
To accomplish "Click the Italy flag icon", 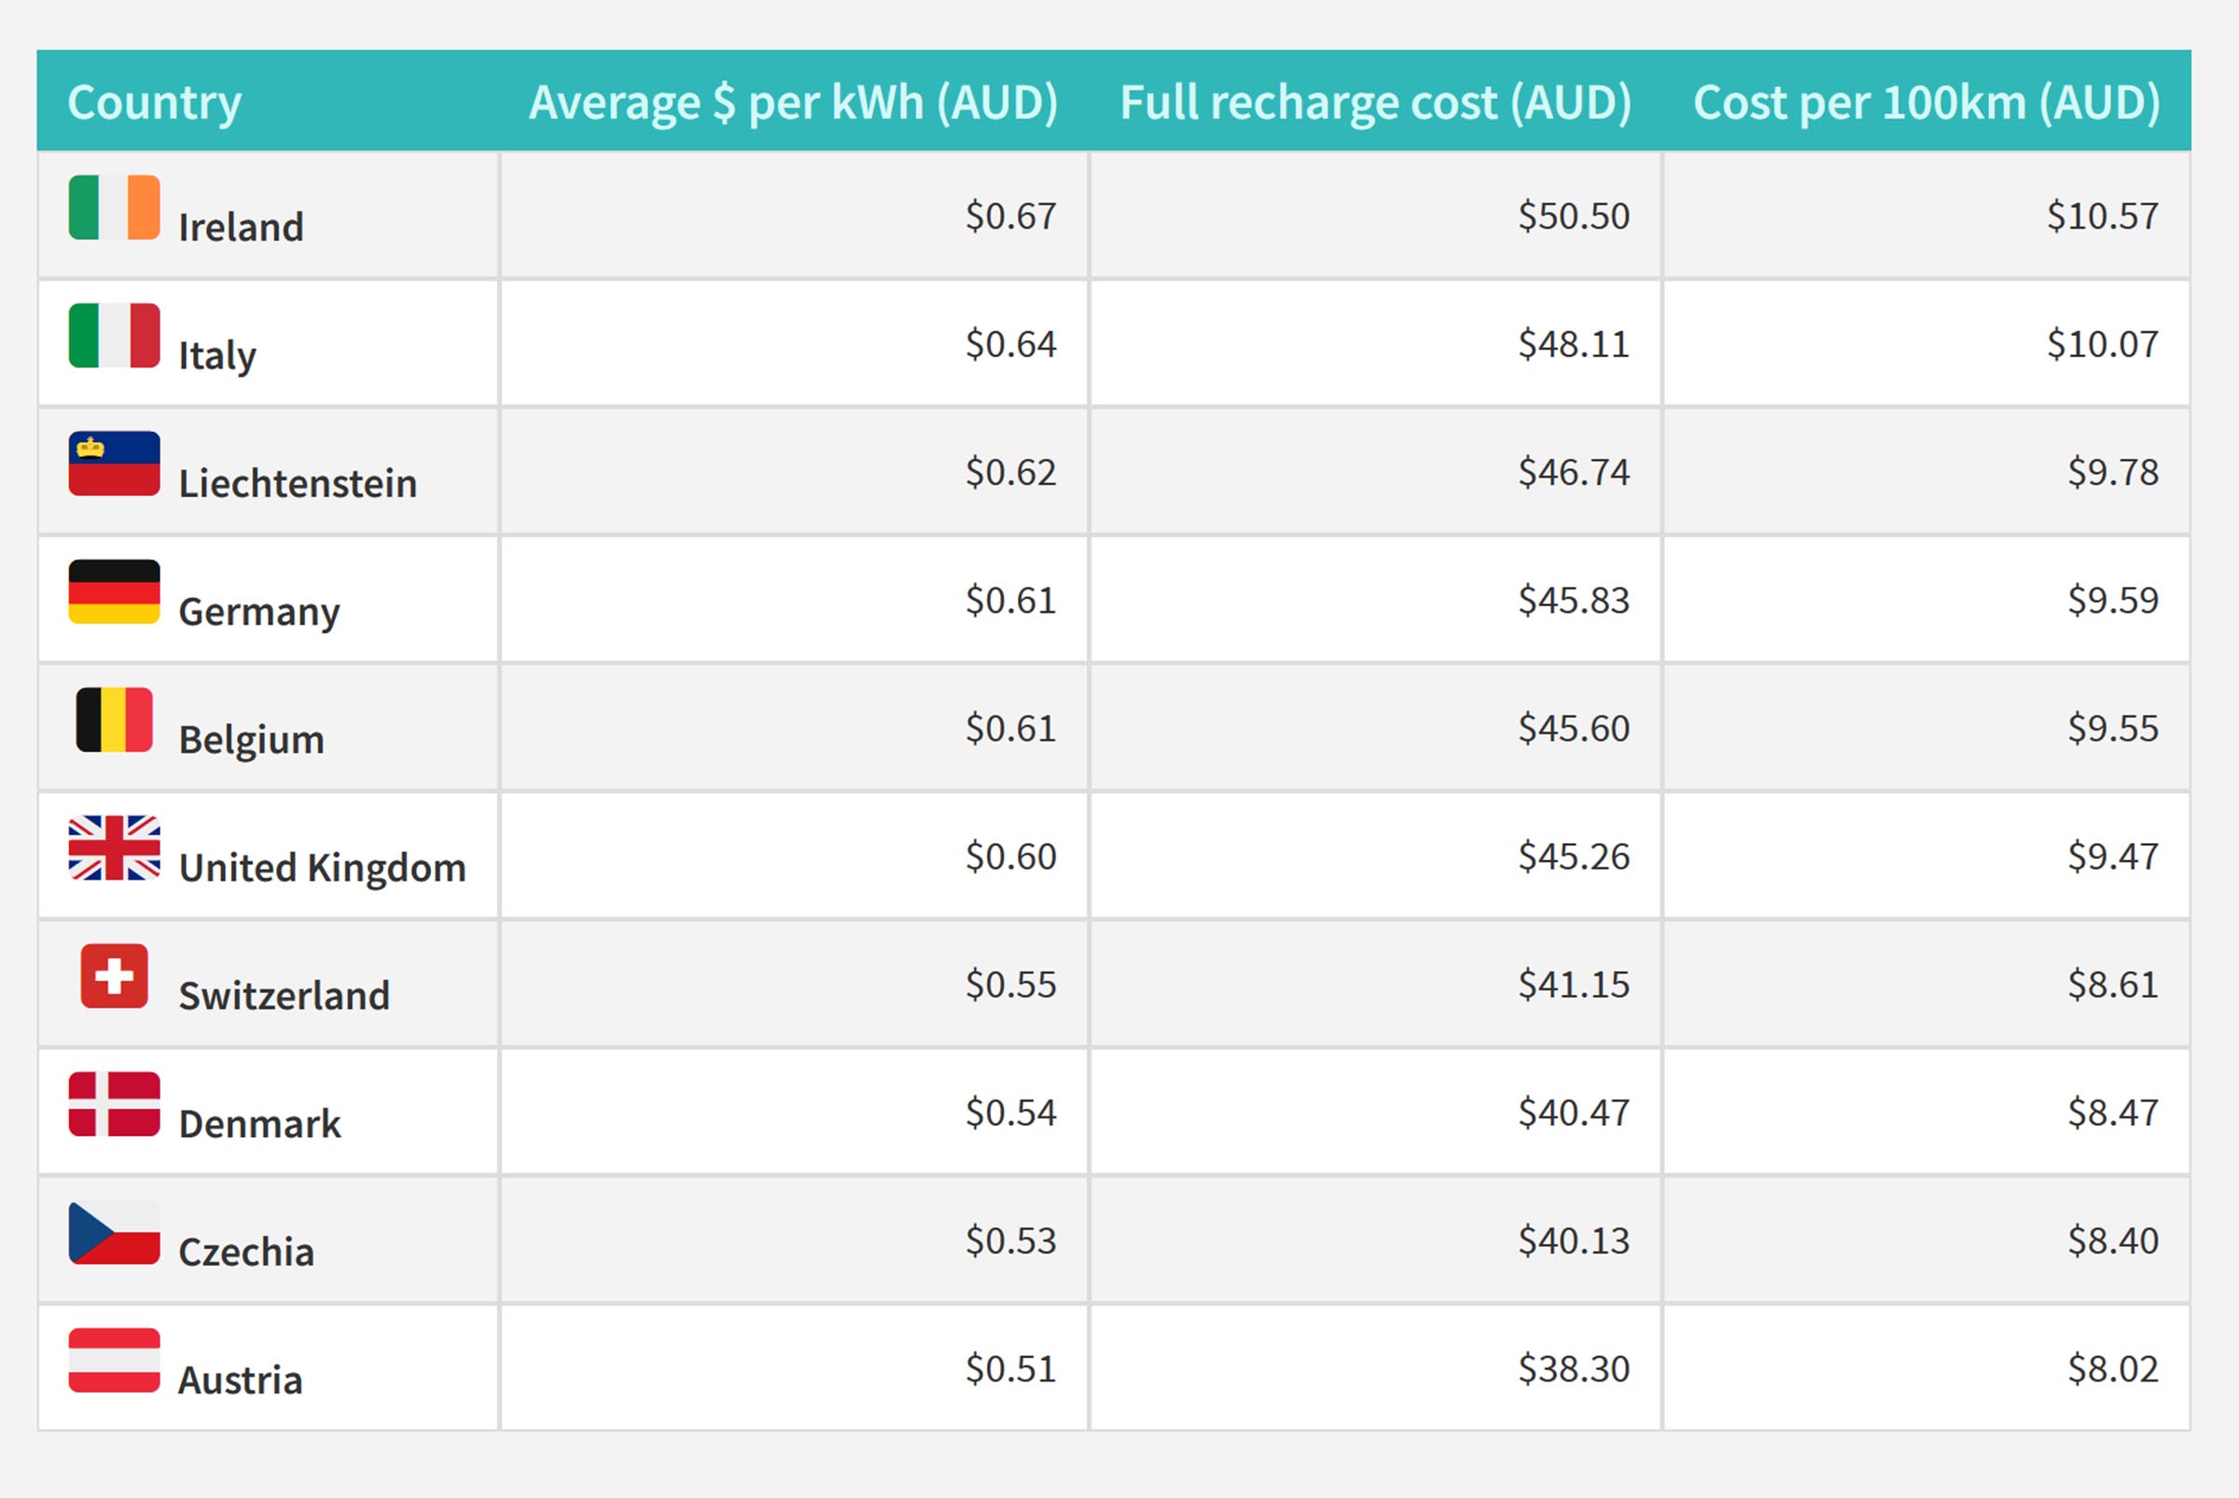I will click(x=114, y=336).
